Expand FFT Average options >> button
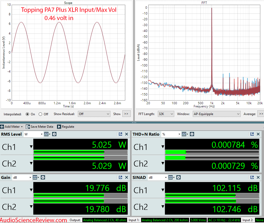The width and height of the screenshot is (264, 223). click(261, 114)
